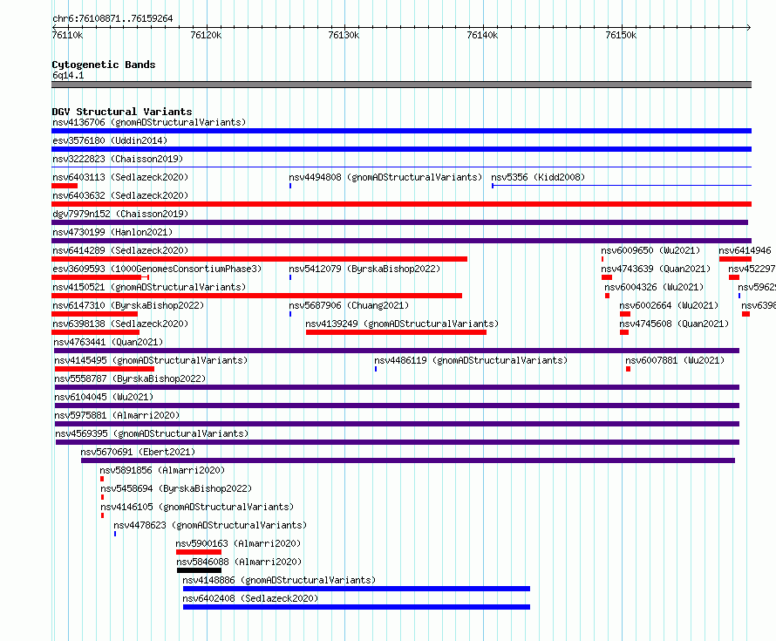Image resolution: width=776 pixels, height=641 pixels.
Task: Click nsv6403113 (Sedlazeck2020) red bar label
Action: pos(120,177)
